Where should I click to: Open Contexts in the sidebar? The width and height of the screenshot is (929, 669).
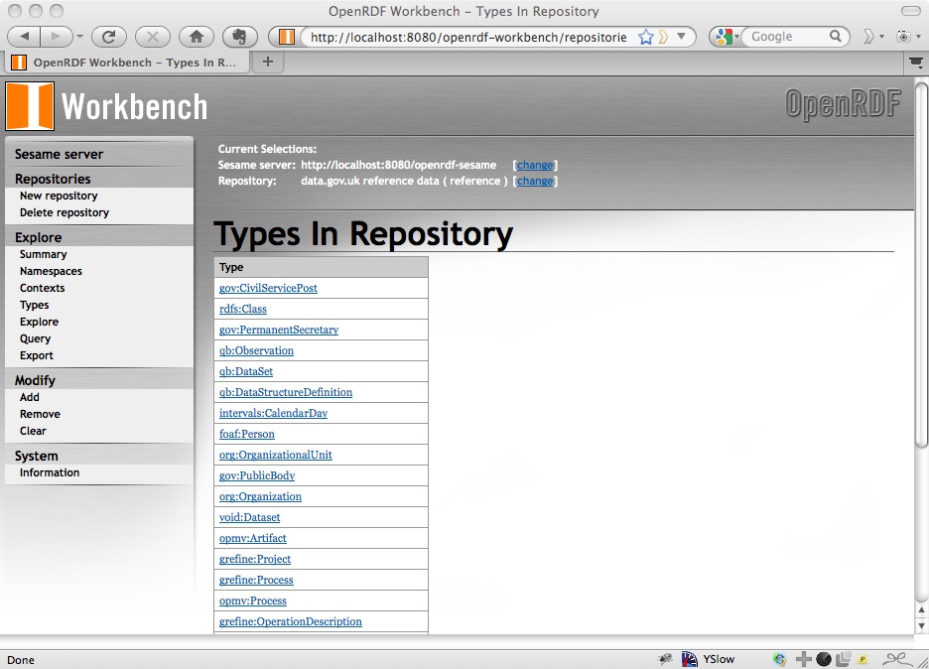pyautogui.click(x=42, y=288)
